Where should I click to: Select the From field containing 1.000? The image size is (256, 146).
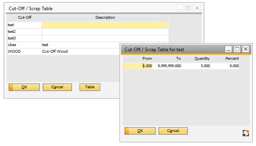click(138, 66)
